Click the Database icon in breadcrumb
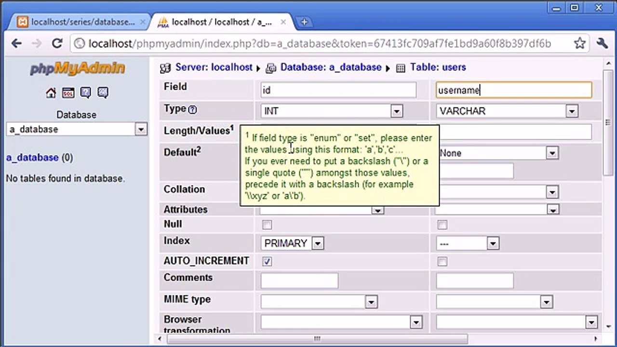This screenshot has width=617, height=347. pos(271,68)
